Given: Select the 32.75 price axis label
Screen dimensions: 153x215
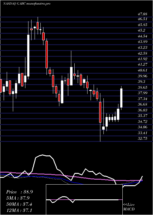Looking at the screenshot, I should click(x=142, y=139).
